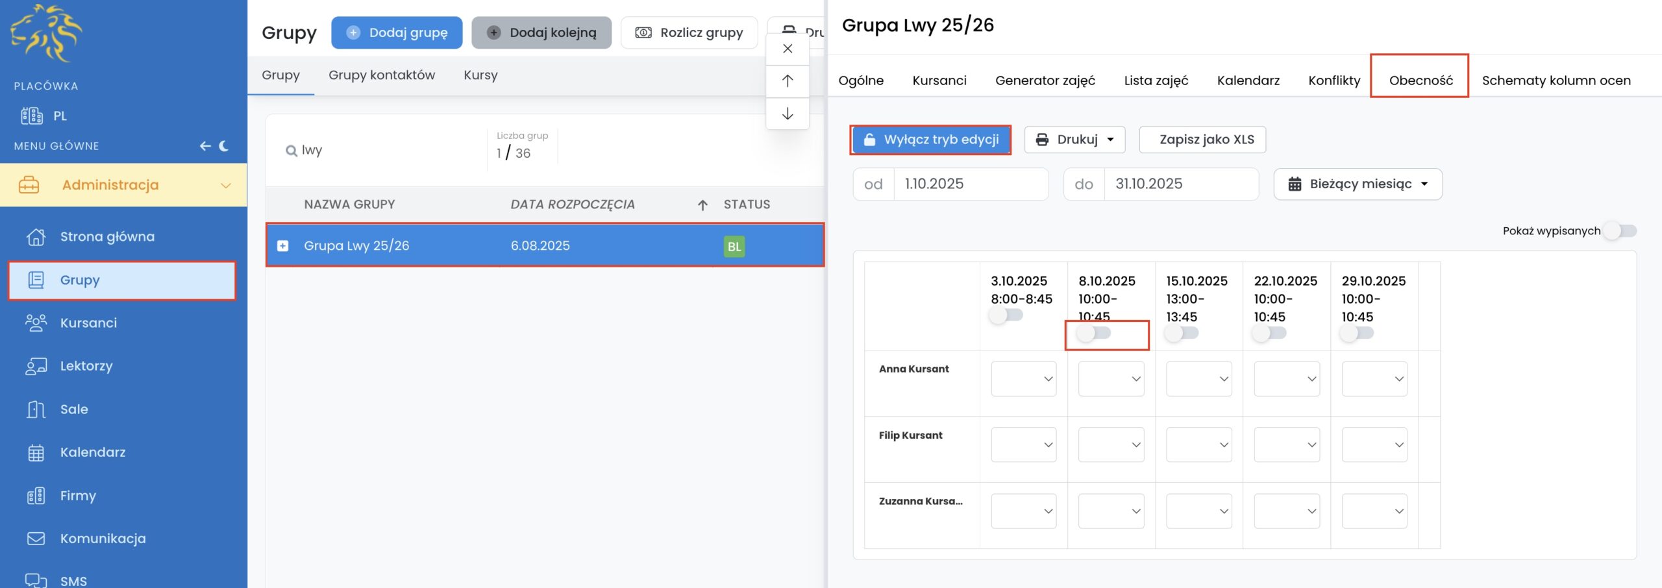
Task: Toggle attendance switch for 3.10.2025 lesson
Action: (x=1006, y=315)
